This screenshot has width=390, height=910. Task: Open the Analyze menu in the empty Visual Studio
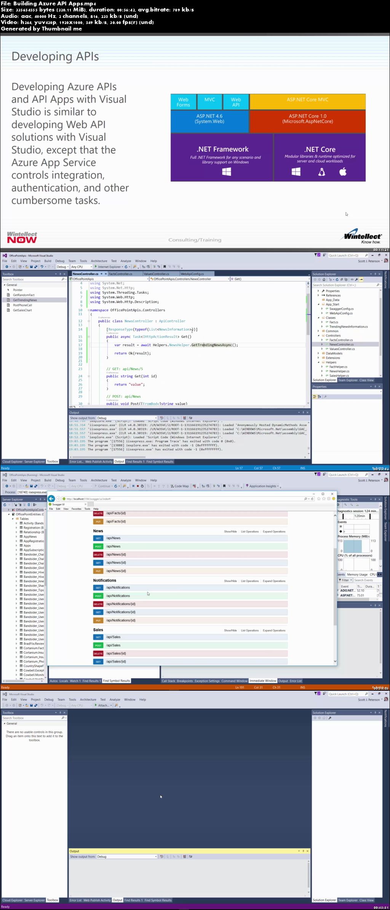pyautogui.click(x=115, y=699)
